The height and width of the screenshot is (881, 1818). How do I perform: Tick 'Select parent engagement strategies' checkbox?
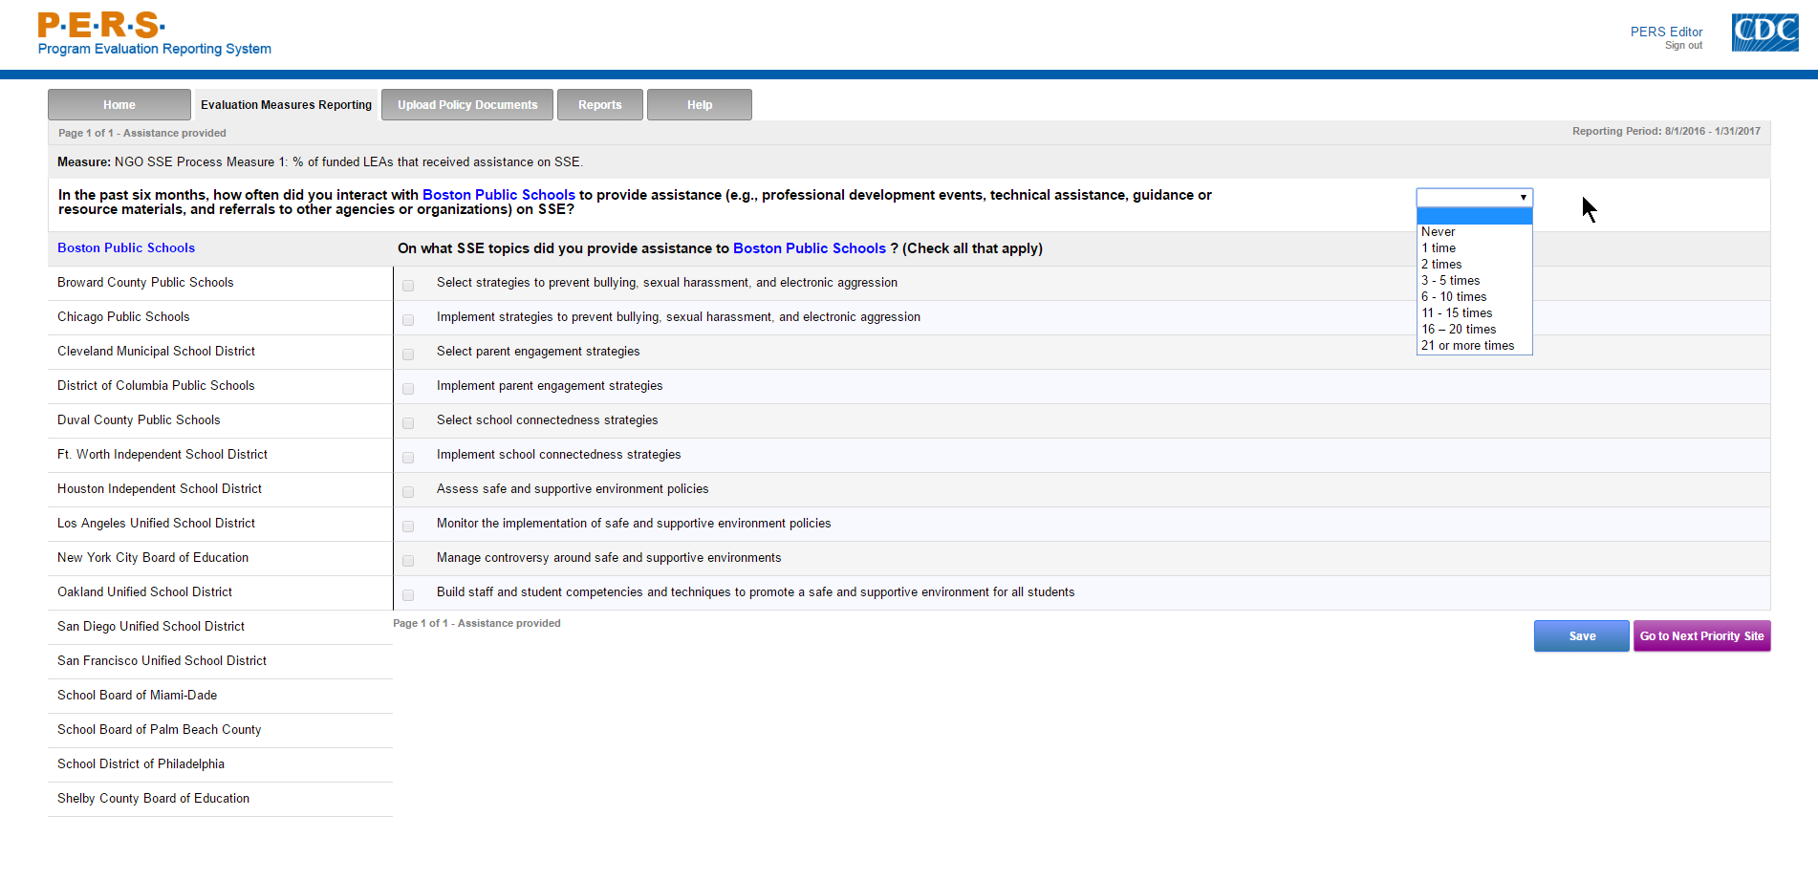click(408, 354)
